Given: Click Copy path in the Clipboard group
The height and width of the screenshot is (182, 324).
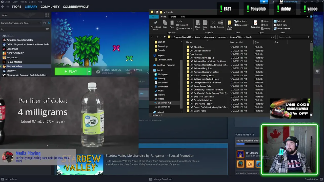Looking at the screenshot, I should tap(182, 25).
